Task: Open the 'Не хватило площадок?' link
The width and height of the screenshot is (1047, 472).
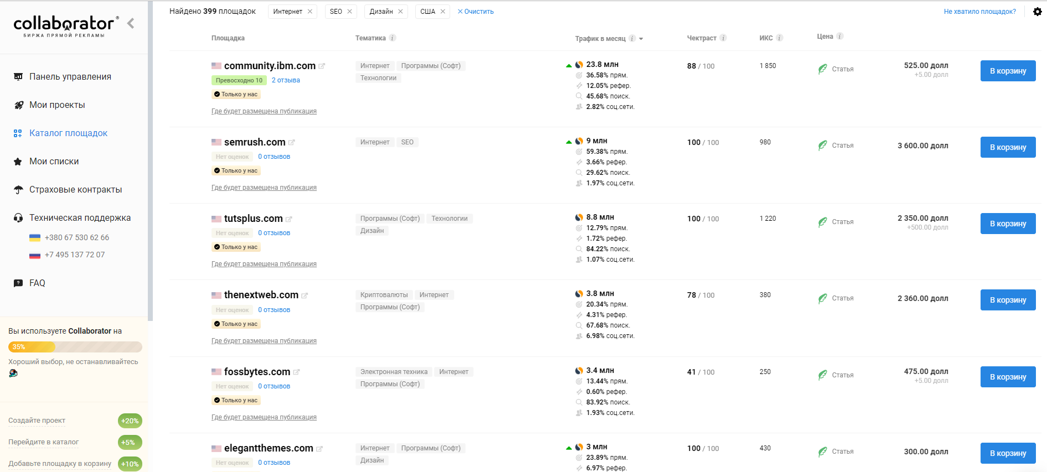Action: click(979, 11)
